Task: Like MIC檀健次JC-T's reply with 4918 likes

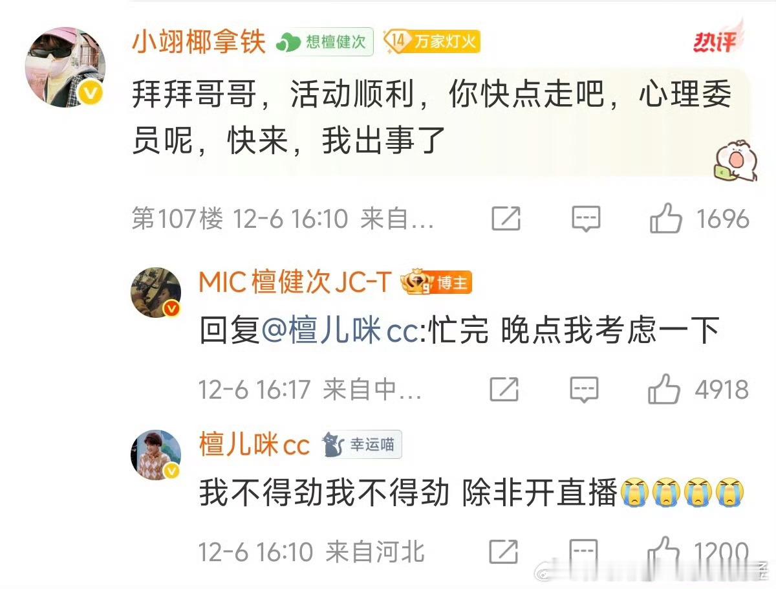Action: [x=664, y=389]
